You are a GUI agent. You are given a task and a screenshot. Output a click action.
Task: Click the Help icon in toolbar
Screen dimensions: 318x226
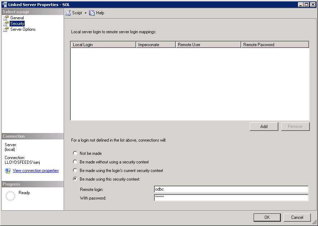(x=92, y=13)
